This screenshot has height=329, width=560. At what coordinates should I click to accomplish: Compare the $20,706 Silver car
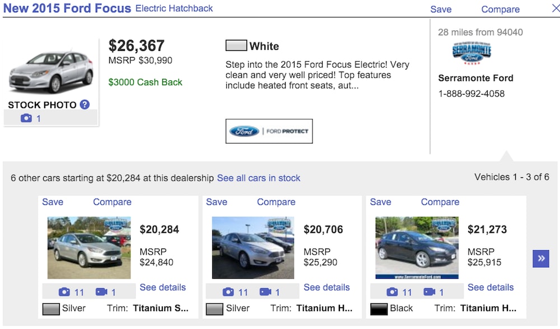click(276, 202)
